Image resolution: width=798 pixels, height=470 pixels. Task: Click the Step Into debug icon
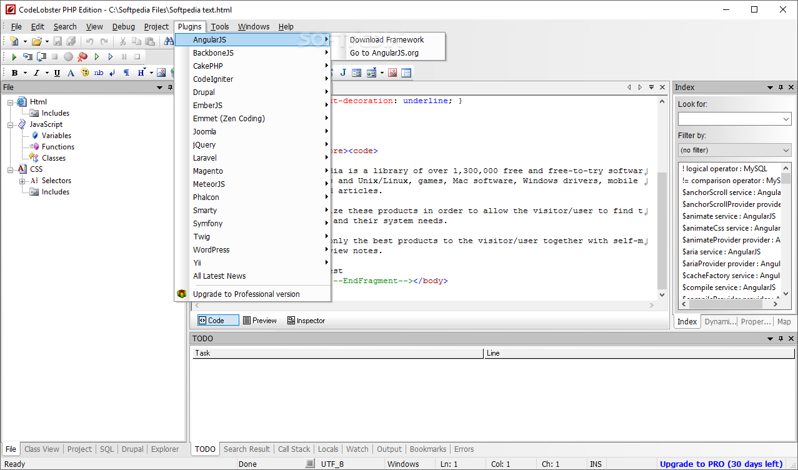pos(28,57)
